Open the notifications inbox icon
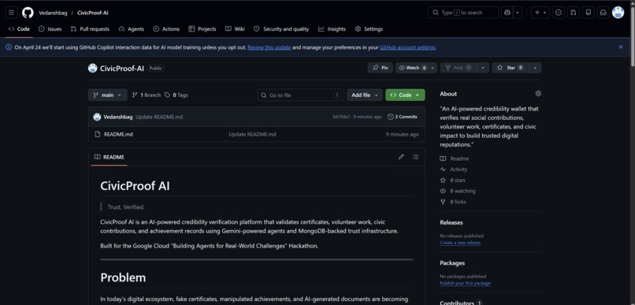635x305 pixels. coord(603,13)
